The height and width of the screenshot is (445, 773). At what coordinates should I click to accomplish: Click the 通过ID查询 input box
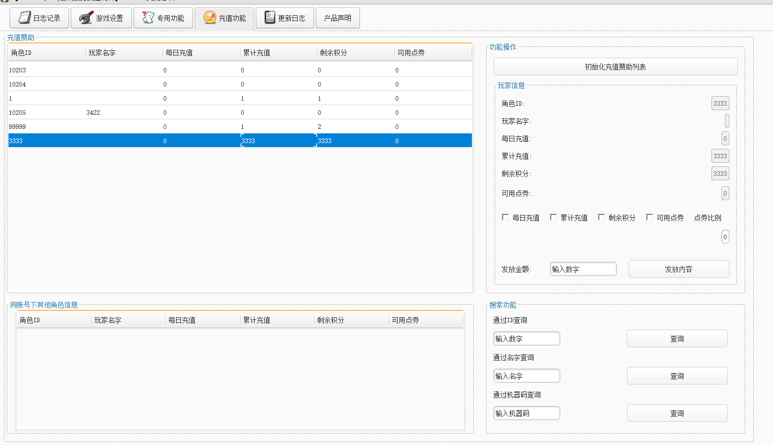[527, 339]
